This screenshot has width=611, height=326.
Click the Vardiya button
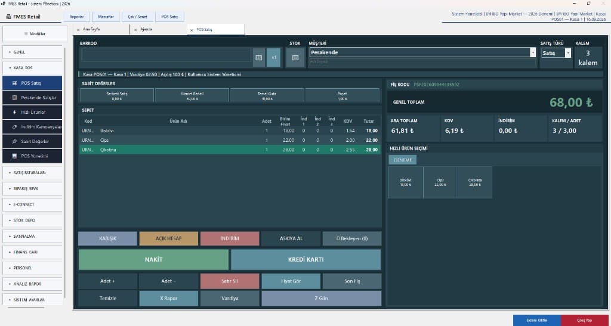[230, 299]
